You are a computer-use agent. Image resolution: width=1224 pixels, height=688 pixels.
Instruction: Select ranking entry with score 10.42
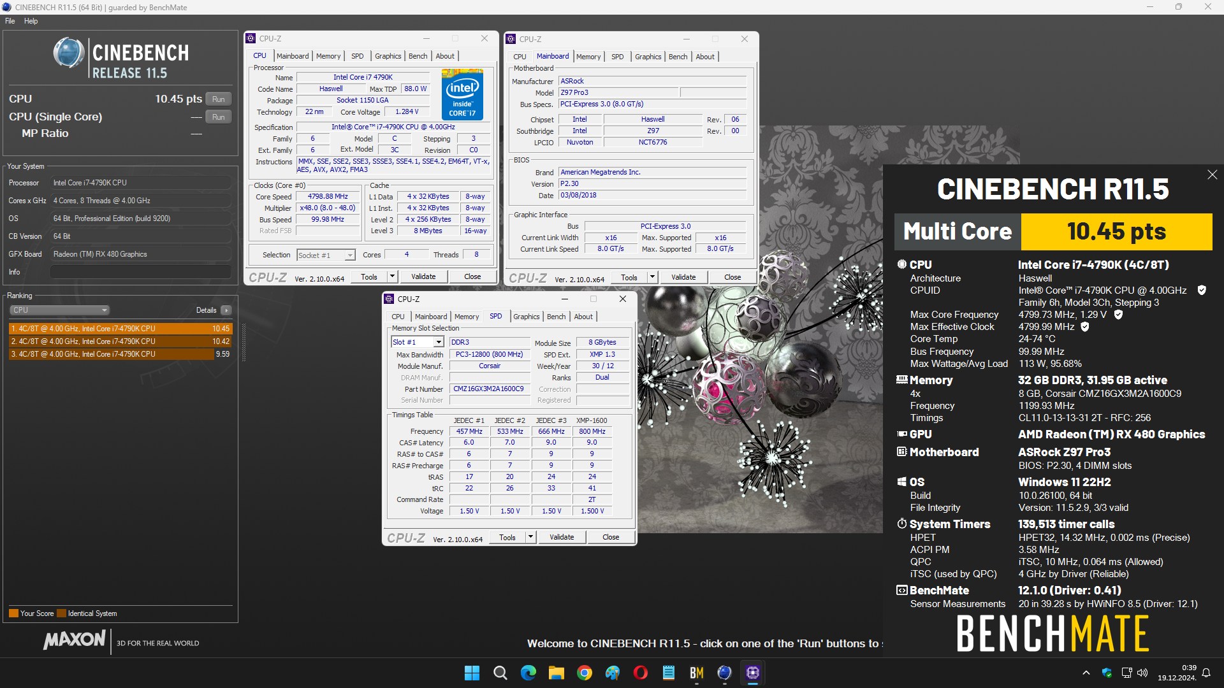(120, 341)
